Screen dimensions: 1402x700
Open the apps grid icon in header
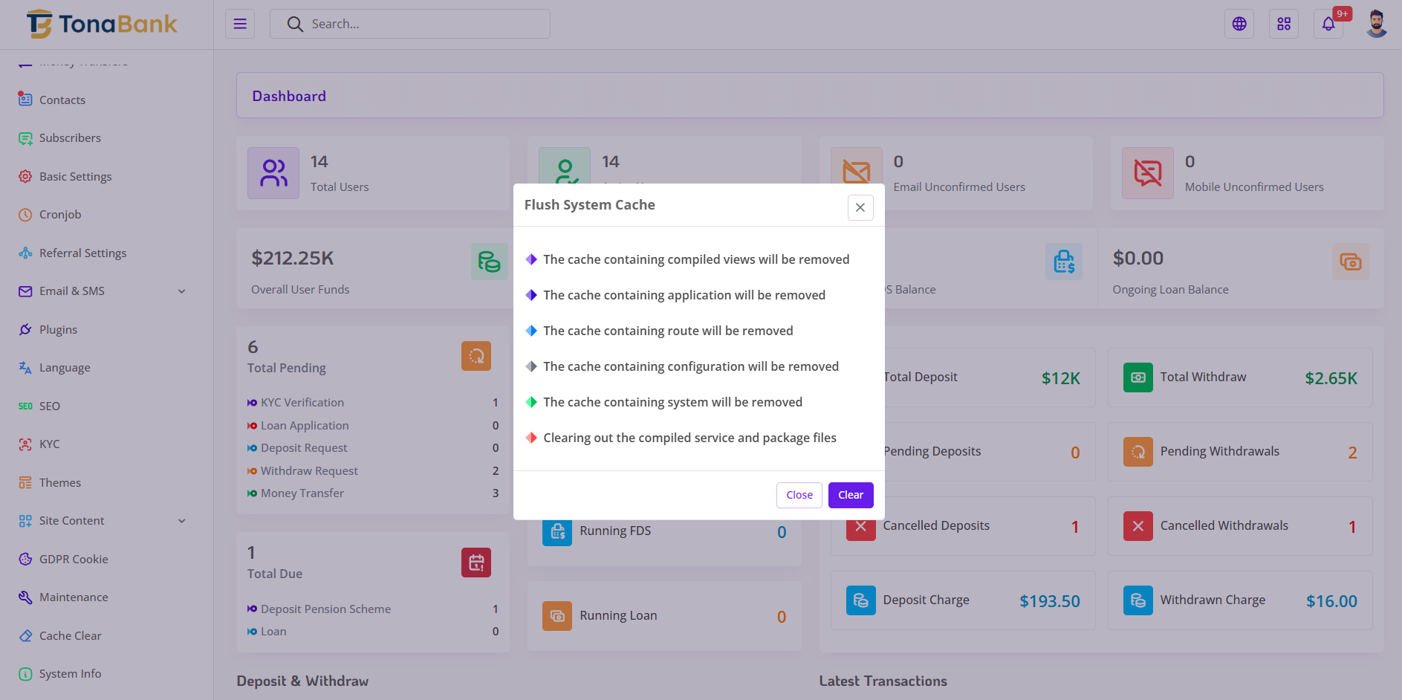[1283, 24]
